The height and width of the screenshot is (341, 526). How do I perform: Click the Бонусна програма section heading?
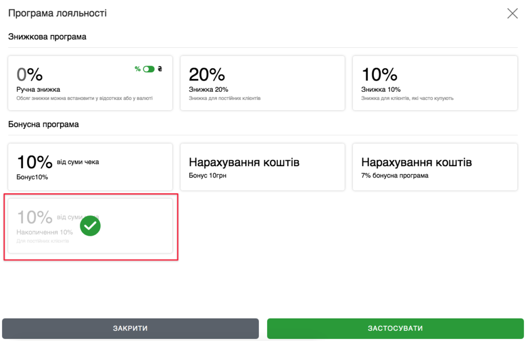[44, 125]
